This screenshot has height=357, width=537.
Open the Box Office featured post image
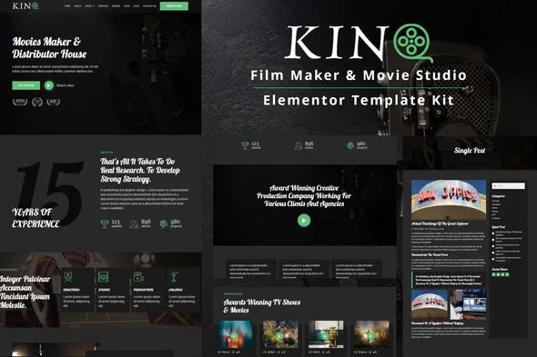coord(449,200)
